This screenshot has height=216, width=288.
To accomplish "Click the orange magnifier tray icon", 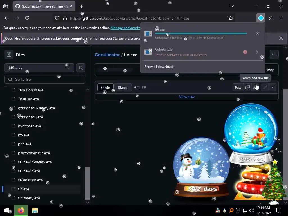I will 231,210.
